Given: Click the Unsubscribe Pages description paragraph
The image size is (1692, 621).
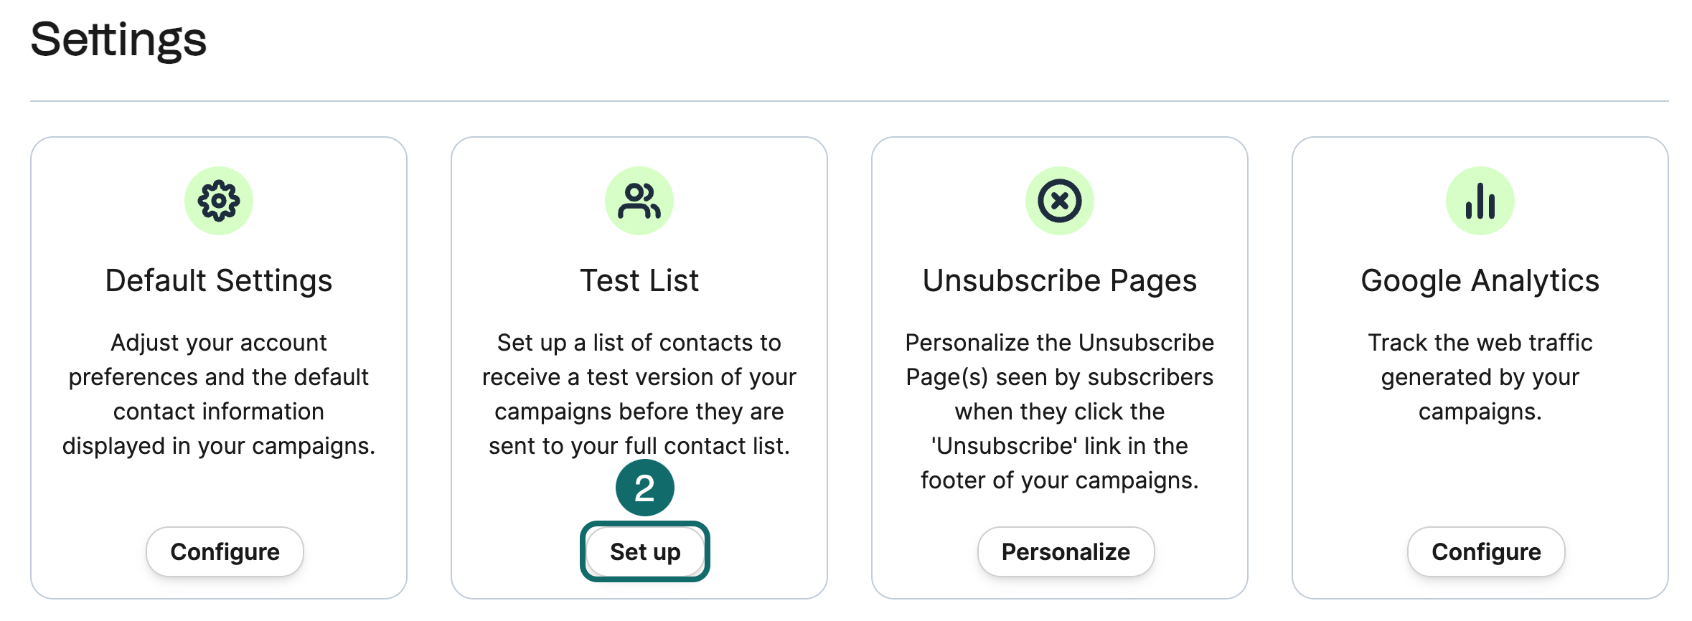Looking at the screenshot, I should pos(1059,411).
